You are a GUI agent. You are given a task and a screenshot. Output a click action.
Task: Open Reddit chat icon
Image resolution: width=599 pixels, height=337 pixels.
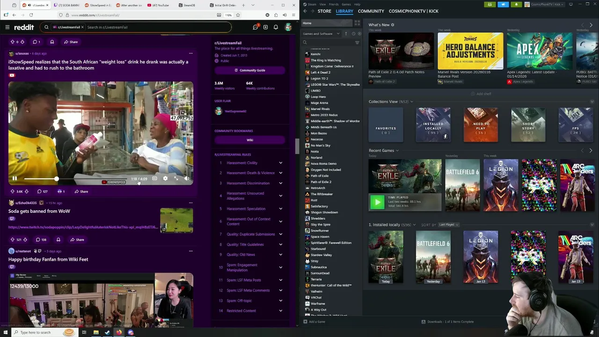(x=255, y=27)
